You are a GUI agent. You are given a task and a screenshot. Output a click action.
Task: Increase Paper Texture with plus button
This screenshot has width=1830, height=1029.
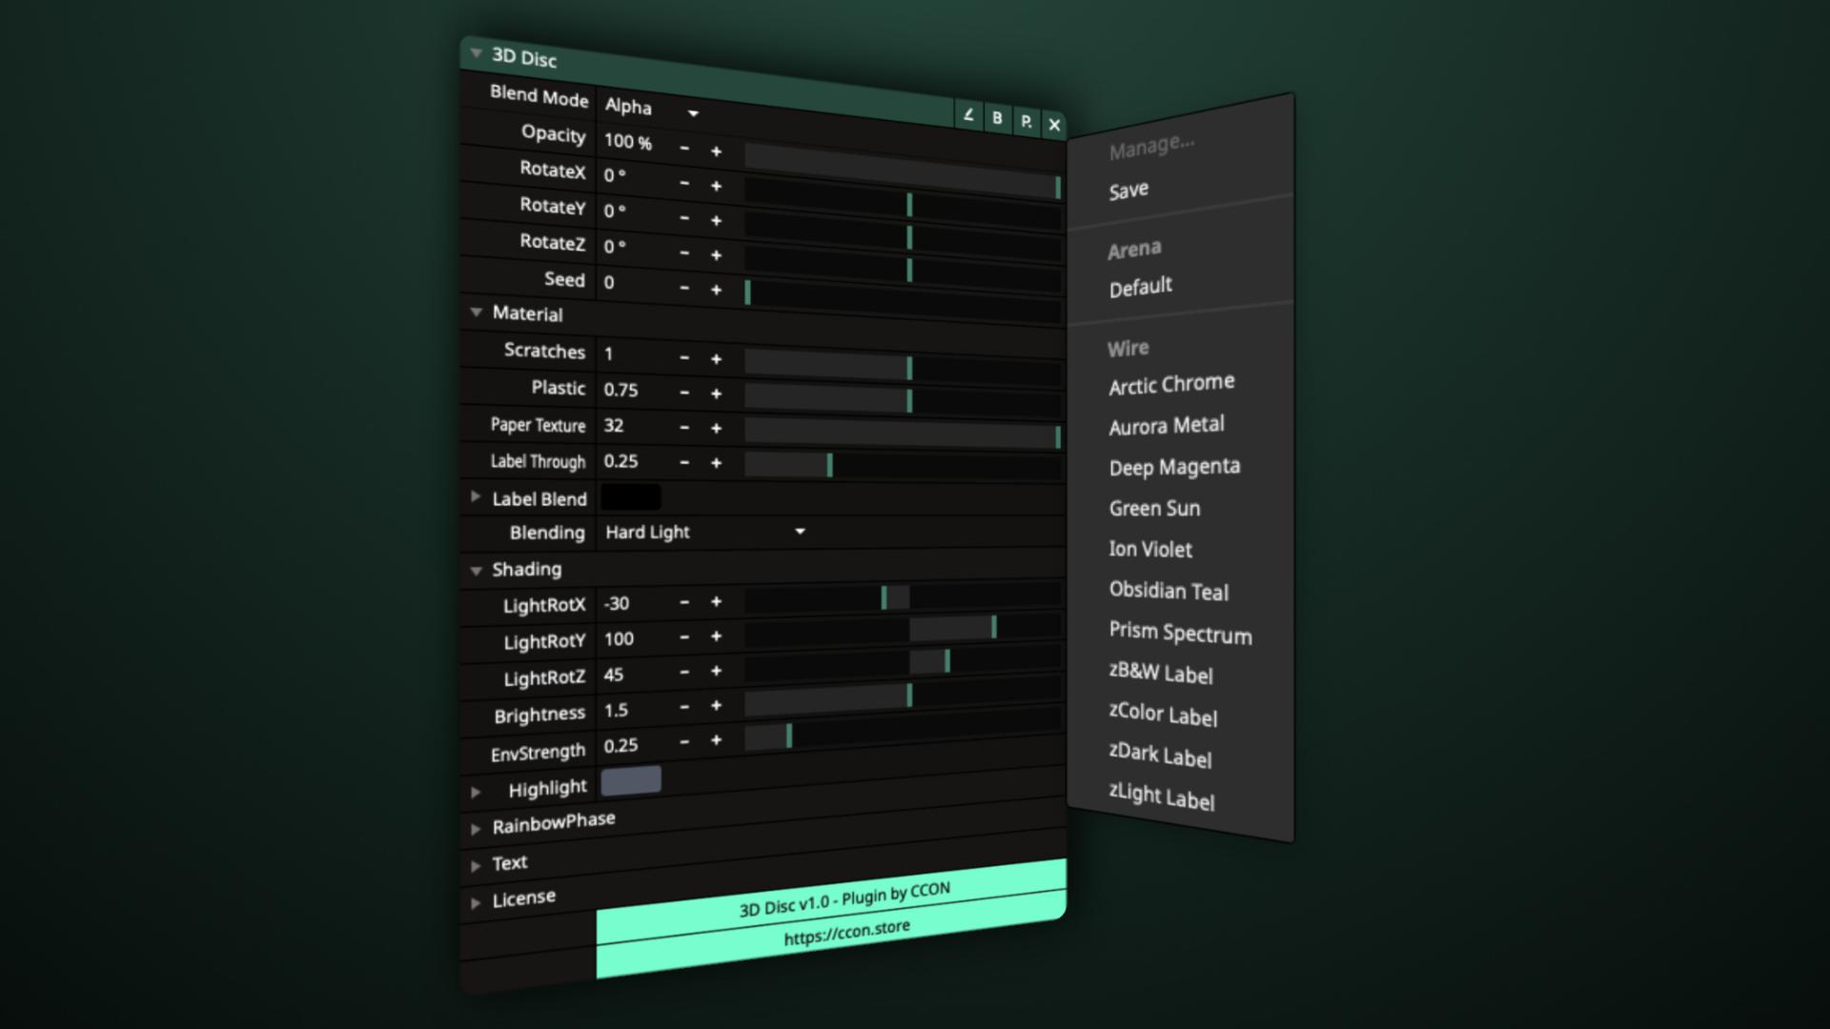[716, 429]
